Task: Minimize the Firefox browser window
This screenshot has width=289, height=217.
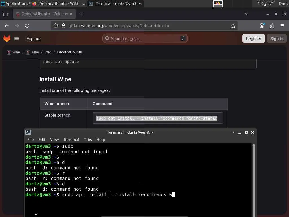Action: [x=268, y=14]
